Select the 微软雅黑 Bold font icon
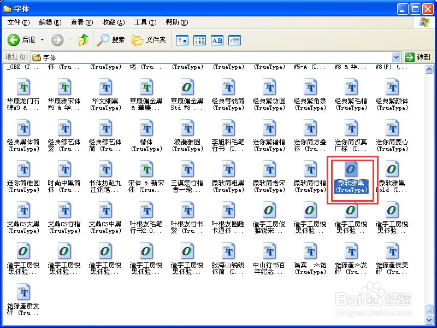437x328 pixels. tap(392, 169)
